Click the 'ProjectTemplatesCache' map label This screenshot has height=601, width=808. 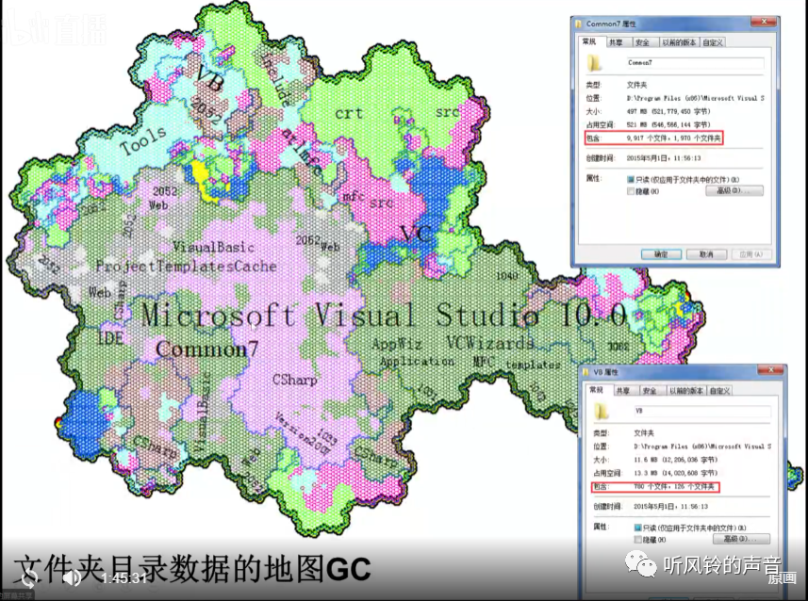coord(186,267)
